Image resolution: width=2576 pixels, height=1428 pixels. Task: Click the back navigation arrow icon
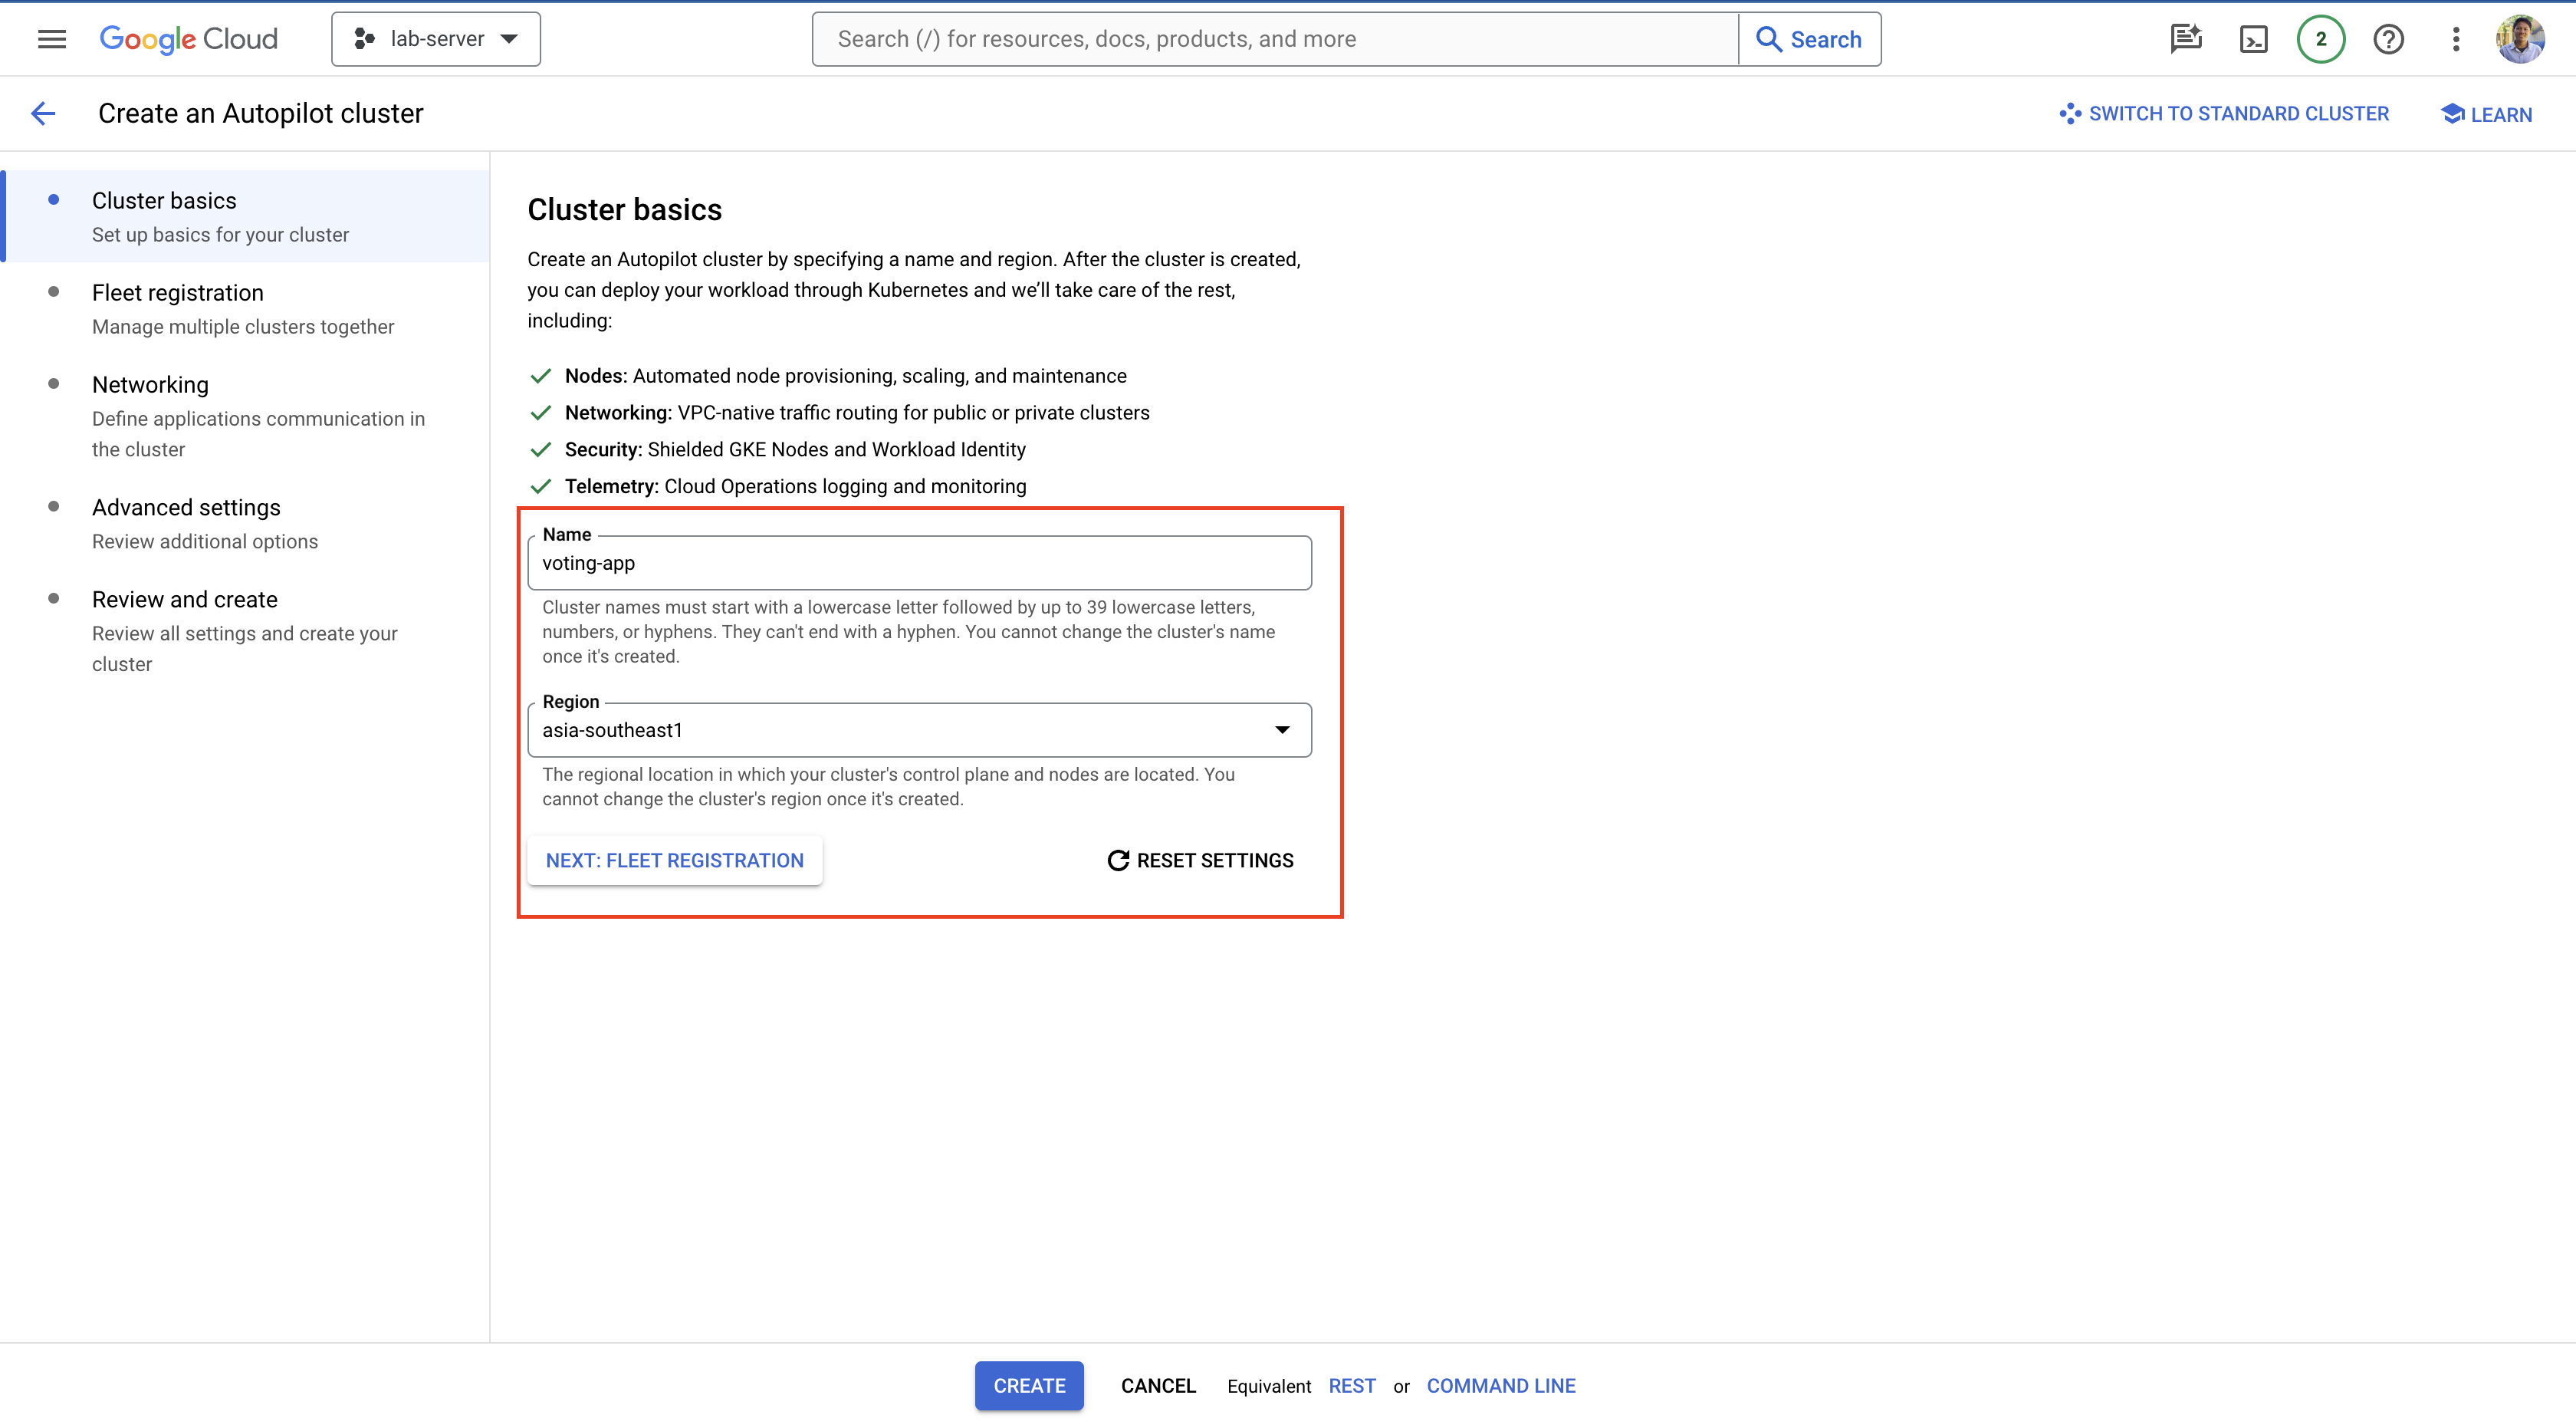coord(42,113)
